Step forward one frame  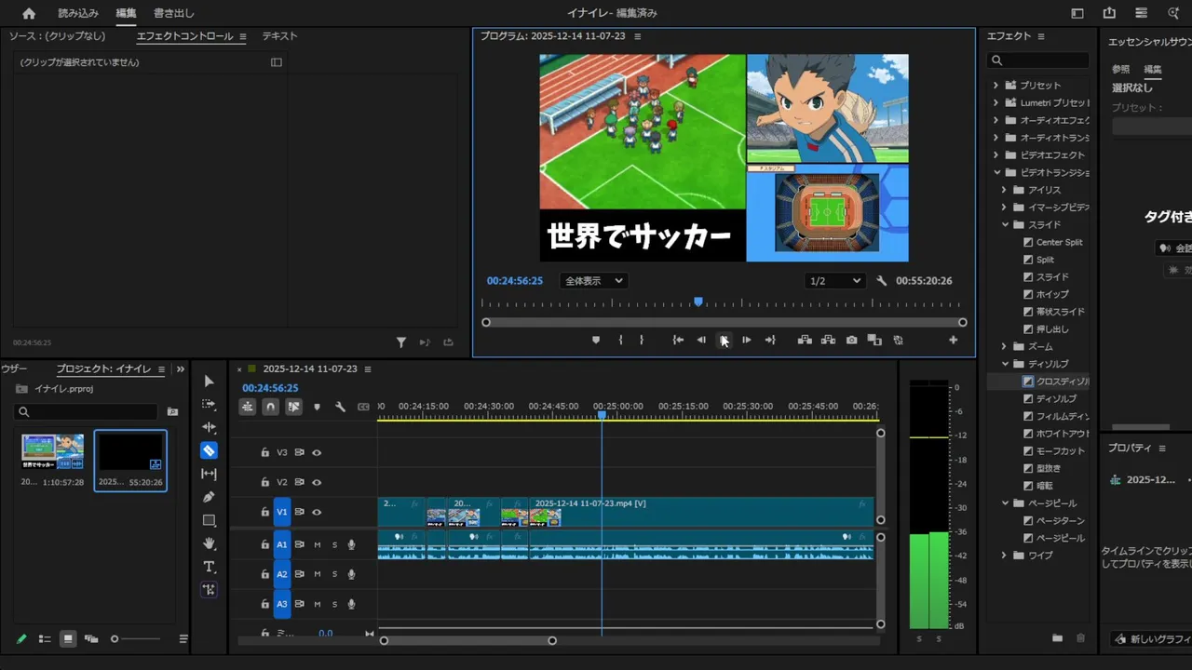(746, 341)
